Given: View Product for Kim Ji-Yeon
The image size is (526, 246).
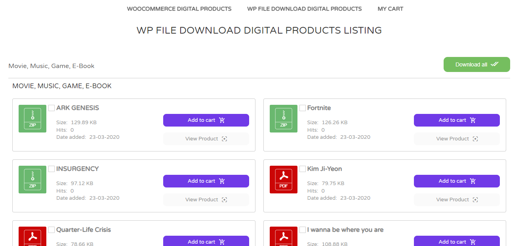Looking at the screenshot, I should click(x=457, y=200).
